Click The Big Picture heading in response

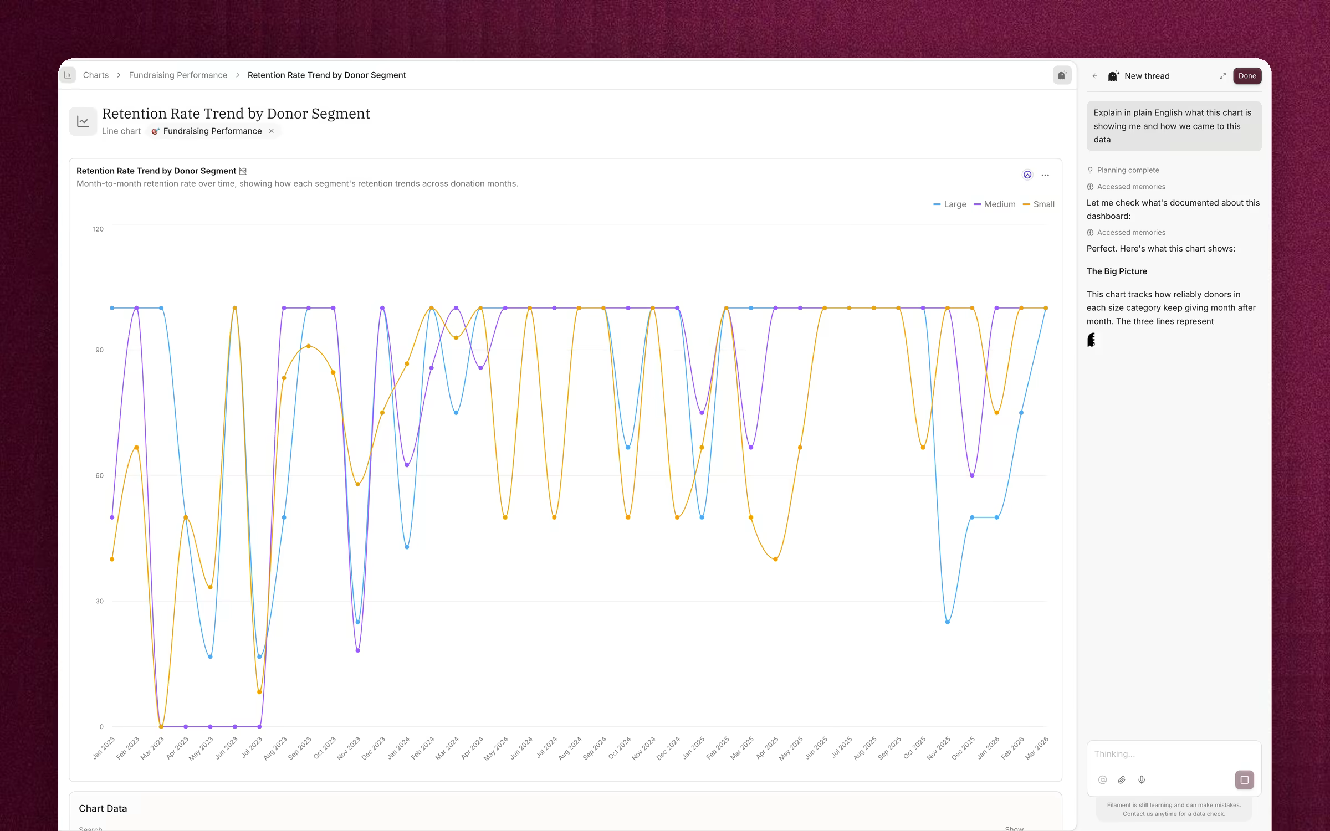[1117, 271]
